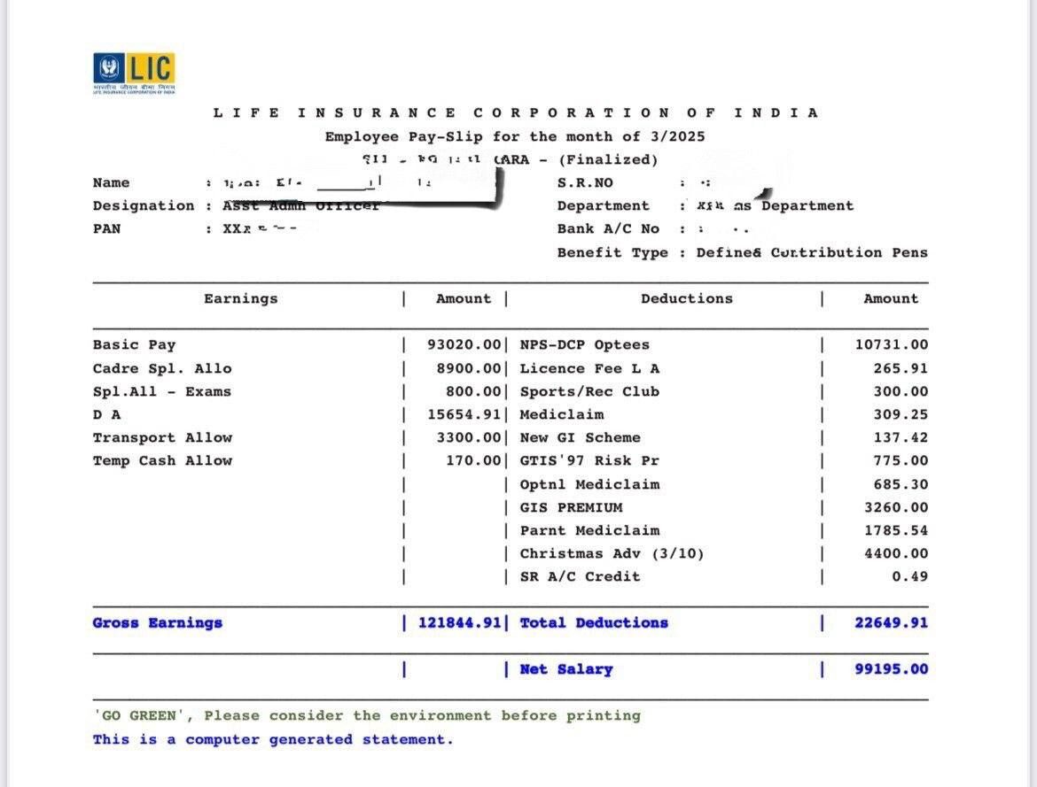Screen dimensions: 1037x787
Task: Click the GO GREEN footer note
Action: 366,715
